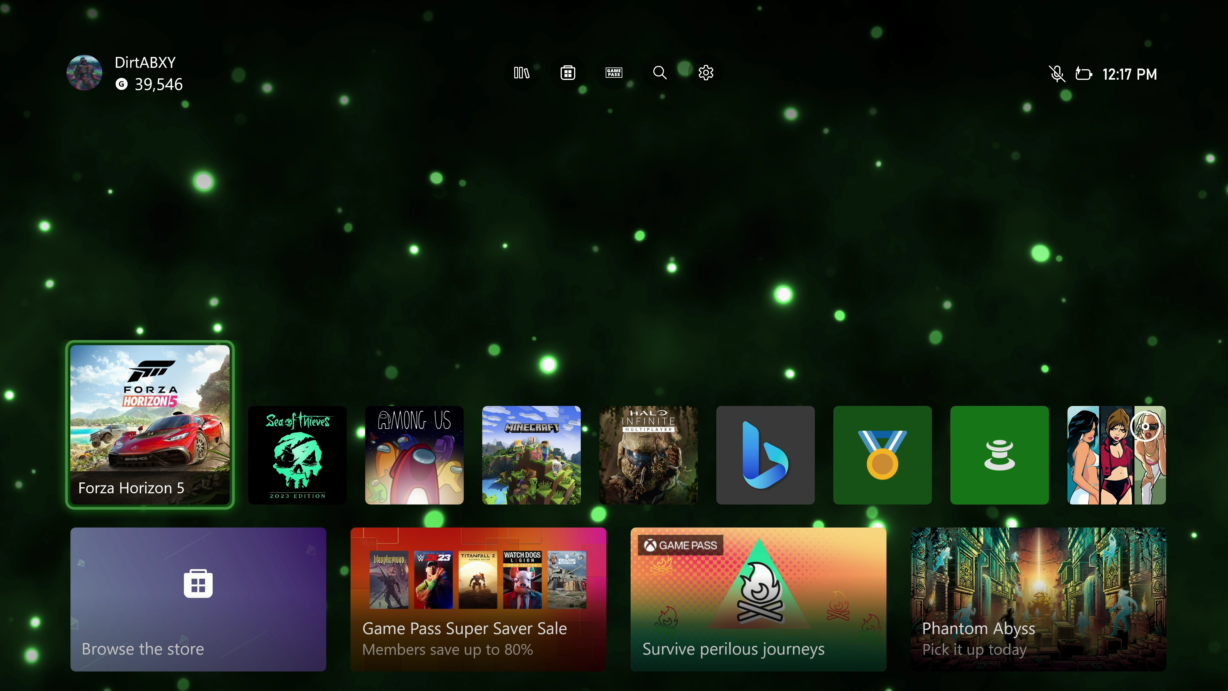Open the Bing app tile

(x=765, y=455)
